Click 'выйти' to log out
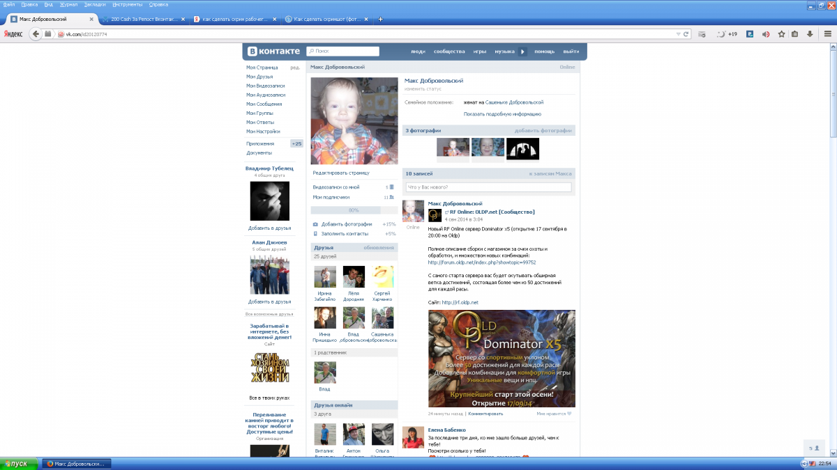Viewport: 837px width, 470px height. (571, 52)
